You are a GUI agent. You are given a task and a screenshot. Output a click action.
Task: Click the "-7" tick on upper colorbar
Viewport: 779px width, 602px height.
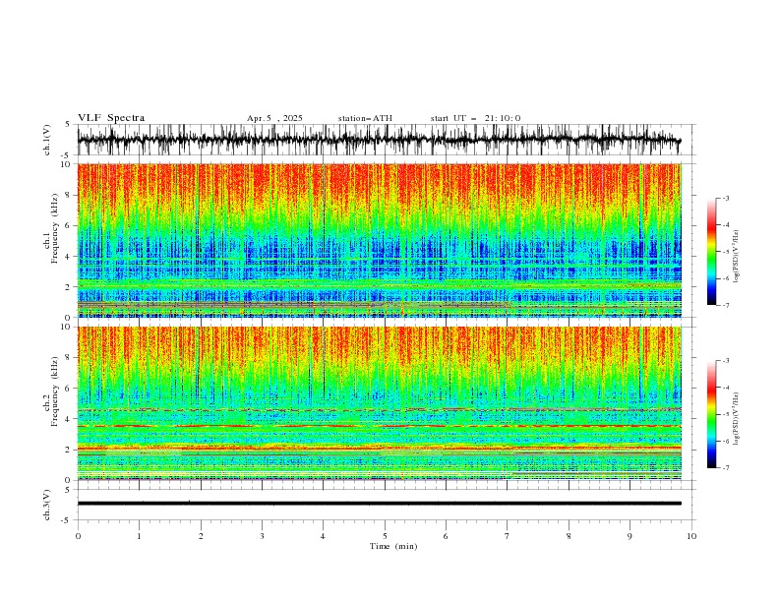tap(725, 305)
